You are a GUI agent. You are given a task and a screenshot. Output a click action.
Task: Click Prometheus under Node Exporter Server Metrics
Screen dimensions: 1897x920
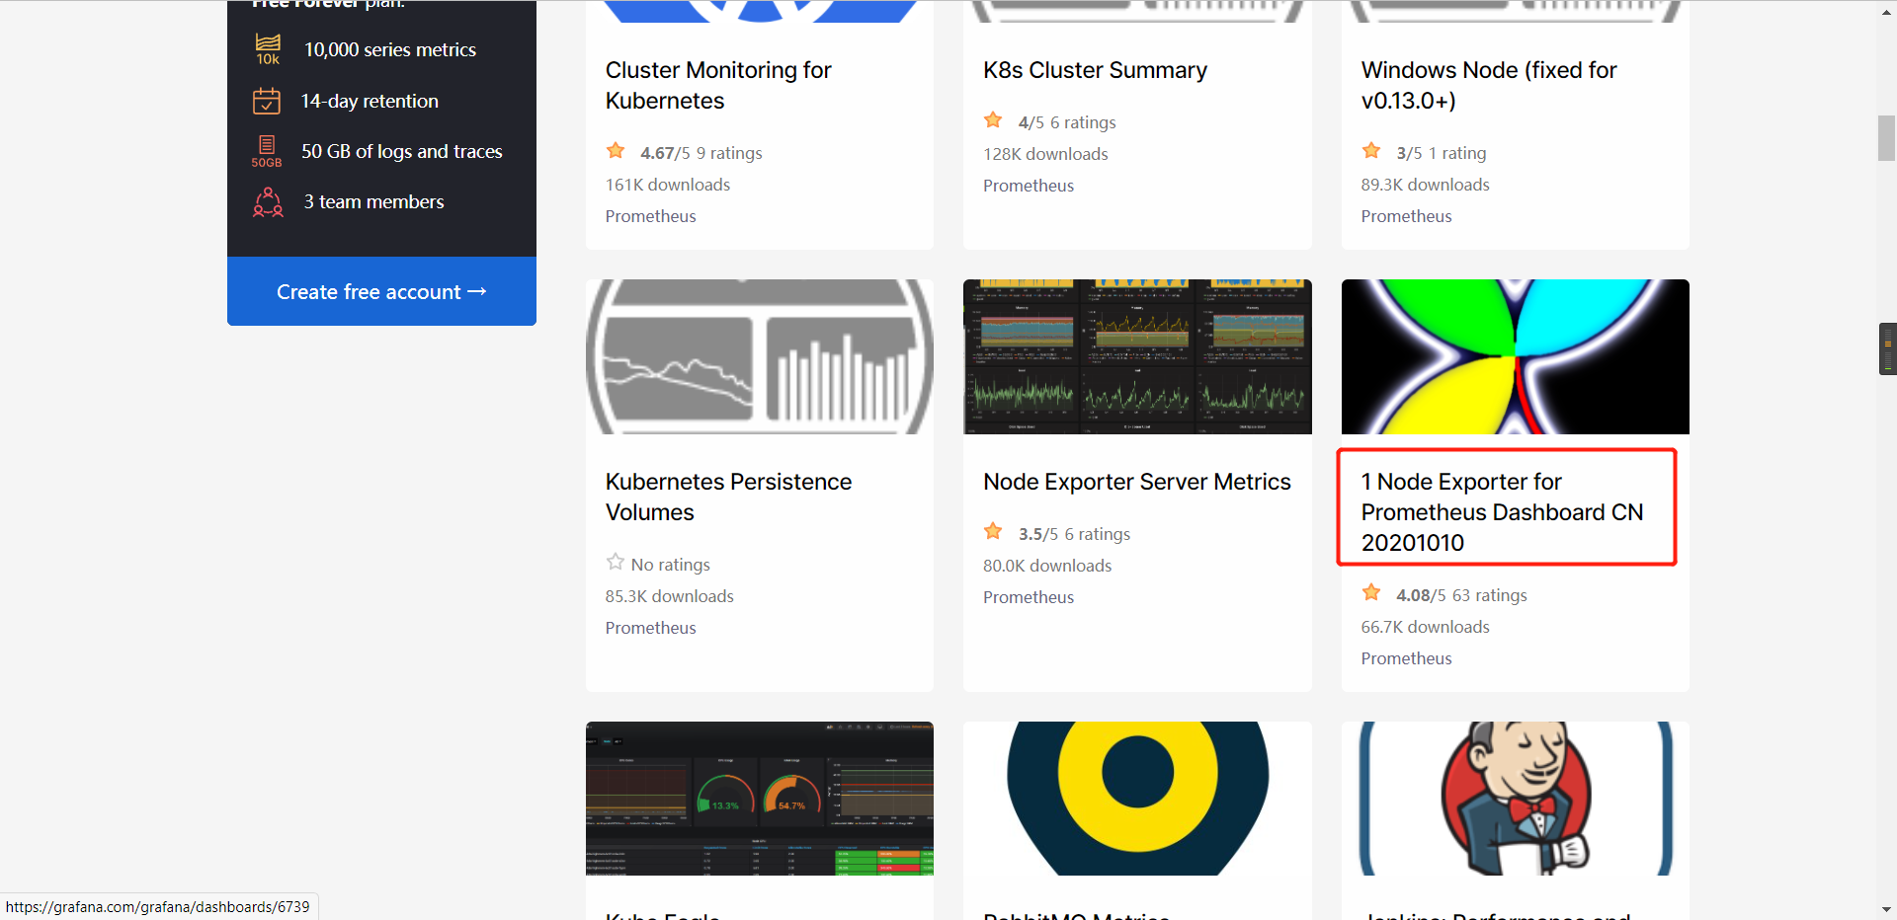coord(1029,597)
